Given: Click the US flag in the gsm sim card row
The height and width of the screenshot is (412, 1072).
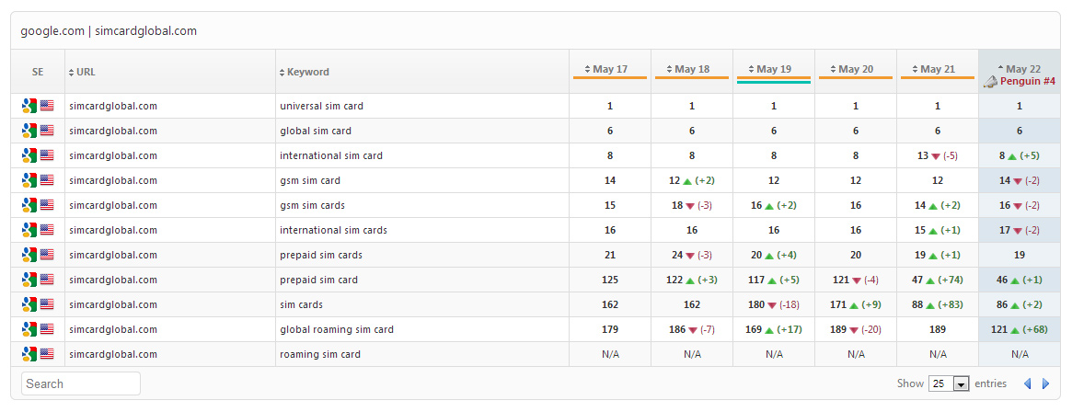Looking at the screenshot, I should pos(47,180).
